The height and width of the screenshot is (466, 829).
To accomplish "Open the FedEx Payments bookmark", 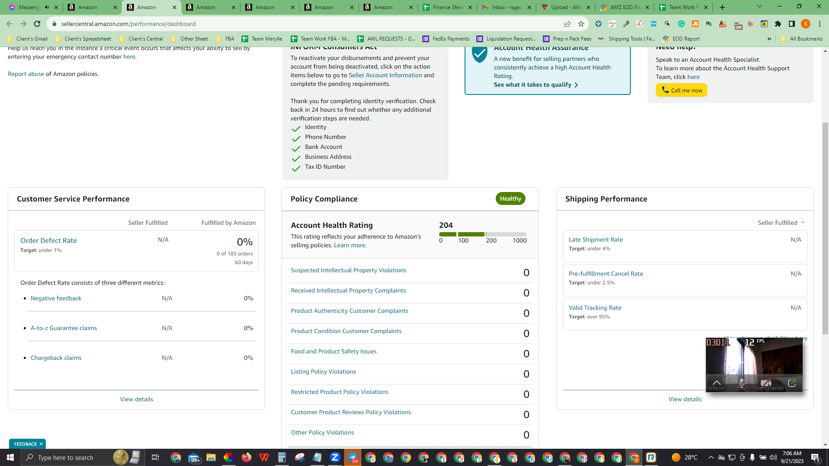I will click(446, 39).
